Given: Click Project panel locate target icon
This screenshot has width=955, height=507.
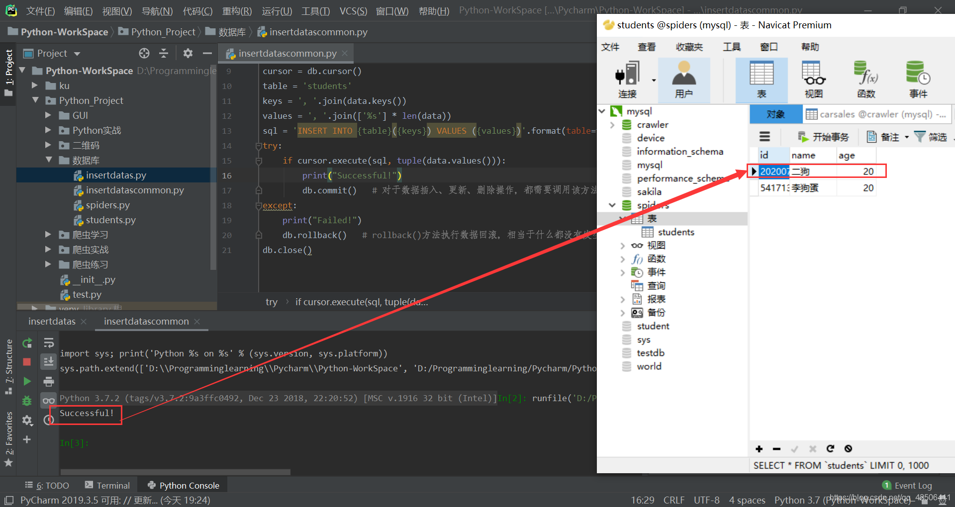Looking at the screenshot, I should tap(144, 53).
